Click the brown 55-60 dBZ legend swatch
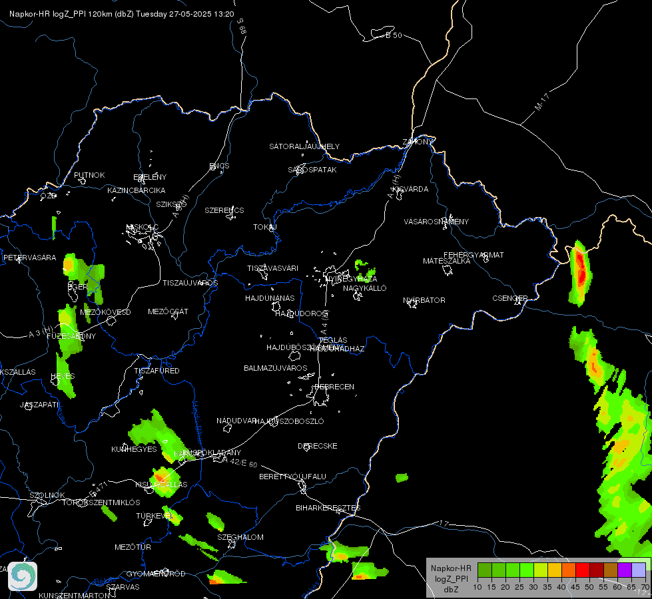This screenshot has width=652, height=599. tap(611, 570)
